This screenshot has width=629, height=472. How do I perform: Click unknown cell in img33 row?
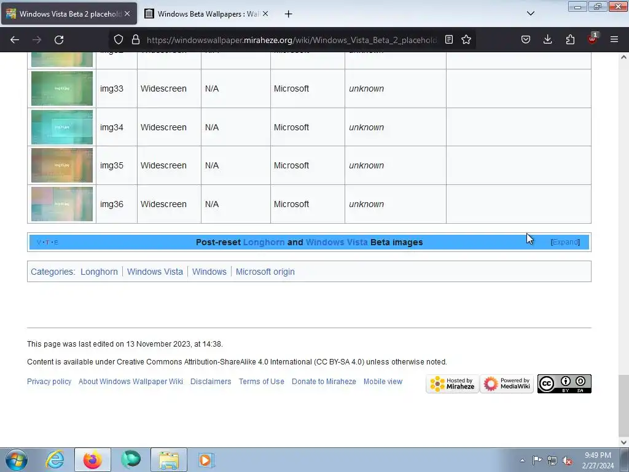pyautogui.click(x=395, y=88)
